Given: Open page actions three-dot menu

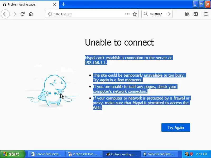Looking at the screenshot, I should coord(127,14).
